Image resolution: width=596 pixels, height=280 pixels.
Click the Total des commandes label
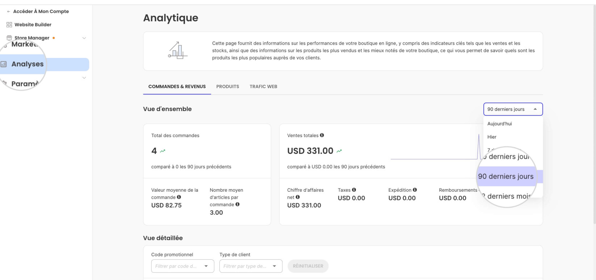click(175, 136)
